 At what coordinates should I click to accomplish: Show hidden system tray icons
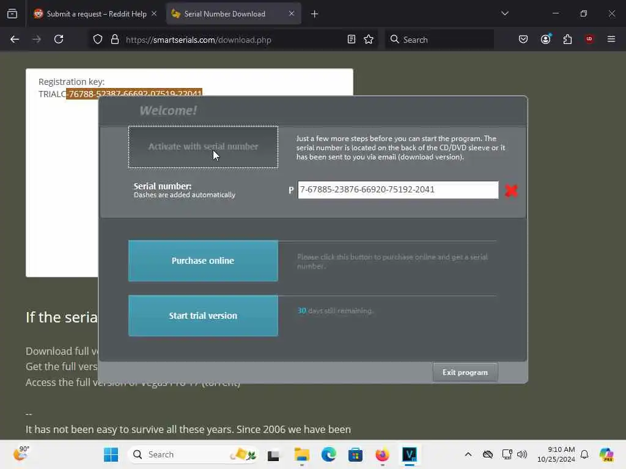click(468, 454)
